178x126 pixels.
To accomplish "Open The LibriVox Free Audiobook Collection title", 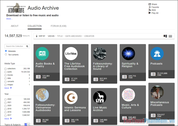I will [75, 66].
